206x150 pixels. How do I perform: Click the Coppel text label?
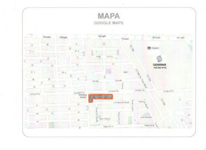(155, 48)
